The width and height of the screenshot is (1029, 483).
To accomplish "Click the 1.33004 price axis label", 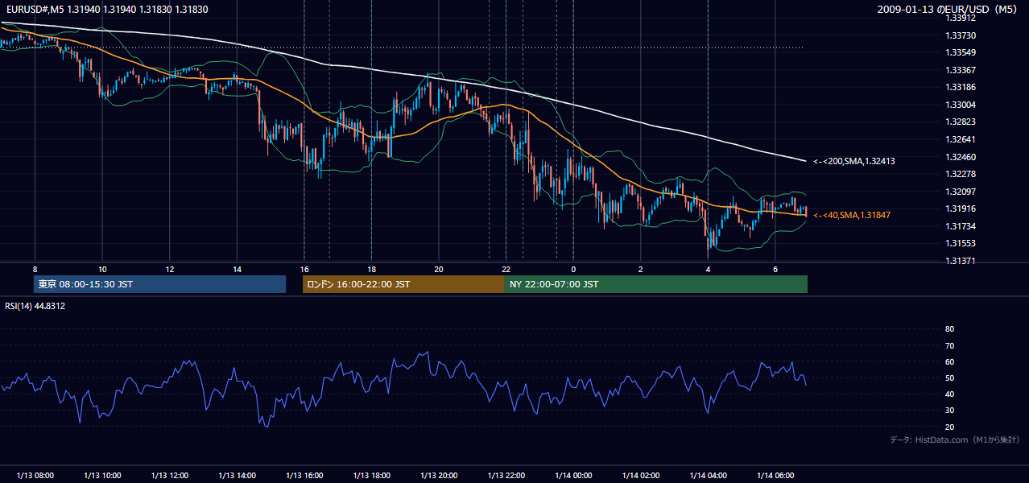I will 961,105.
